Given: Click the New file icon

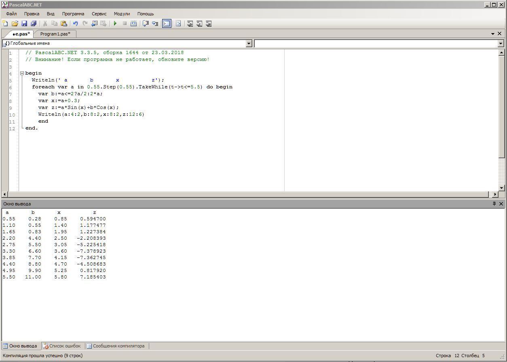Looking at the screenshot, I should tap(5, 24).
